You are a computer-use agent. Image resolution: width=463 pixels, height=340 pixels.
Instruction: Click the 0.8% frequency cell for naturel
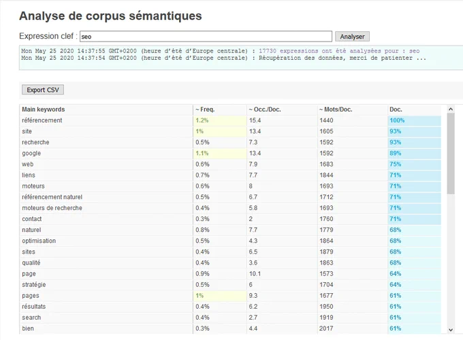pos(220,230)
